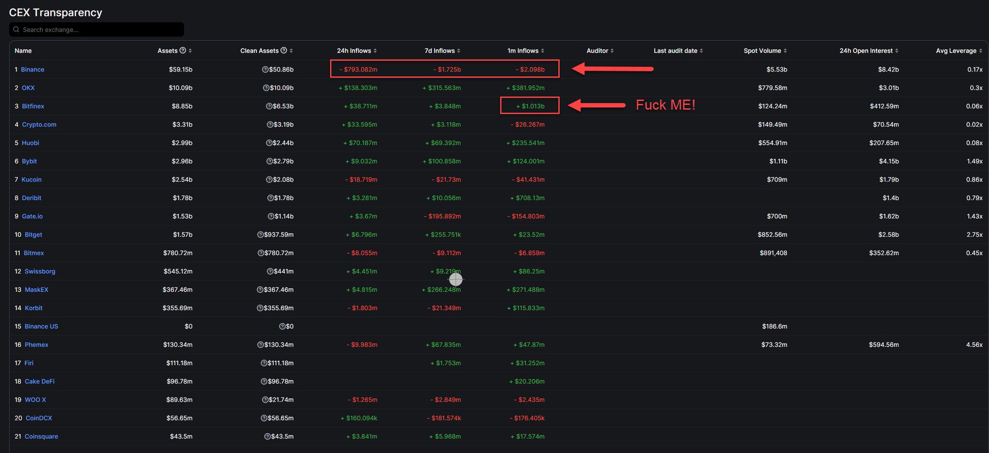Click the info icon beside CoinDCX clean assets $56.65m
The image size is (989, 453).
click(x=264, y=418)
